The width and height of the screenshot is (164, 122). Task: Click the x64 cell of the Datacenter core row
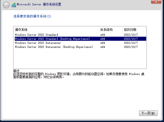click(102, 43)
